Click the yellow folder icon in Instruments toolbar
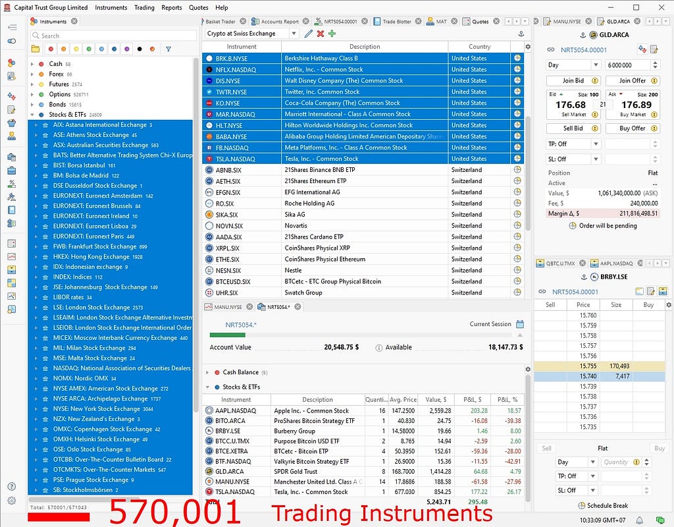This screenshot has height=527, width=674. click(36, 49)
